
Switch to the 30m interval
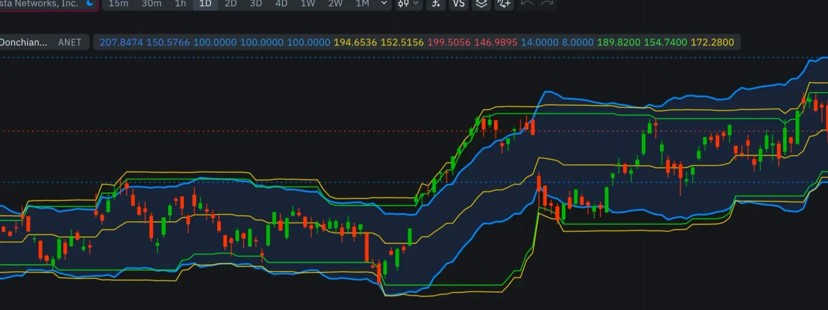coord(151,3)
